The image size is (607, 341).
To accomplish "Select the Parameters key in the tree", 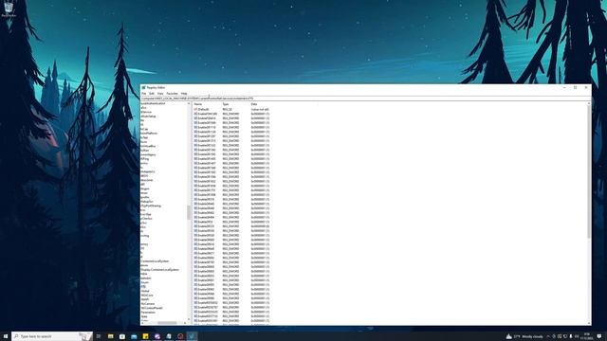I will pyautogui.click(x=148, y=313).
